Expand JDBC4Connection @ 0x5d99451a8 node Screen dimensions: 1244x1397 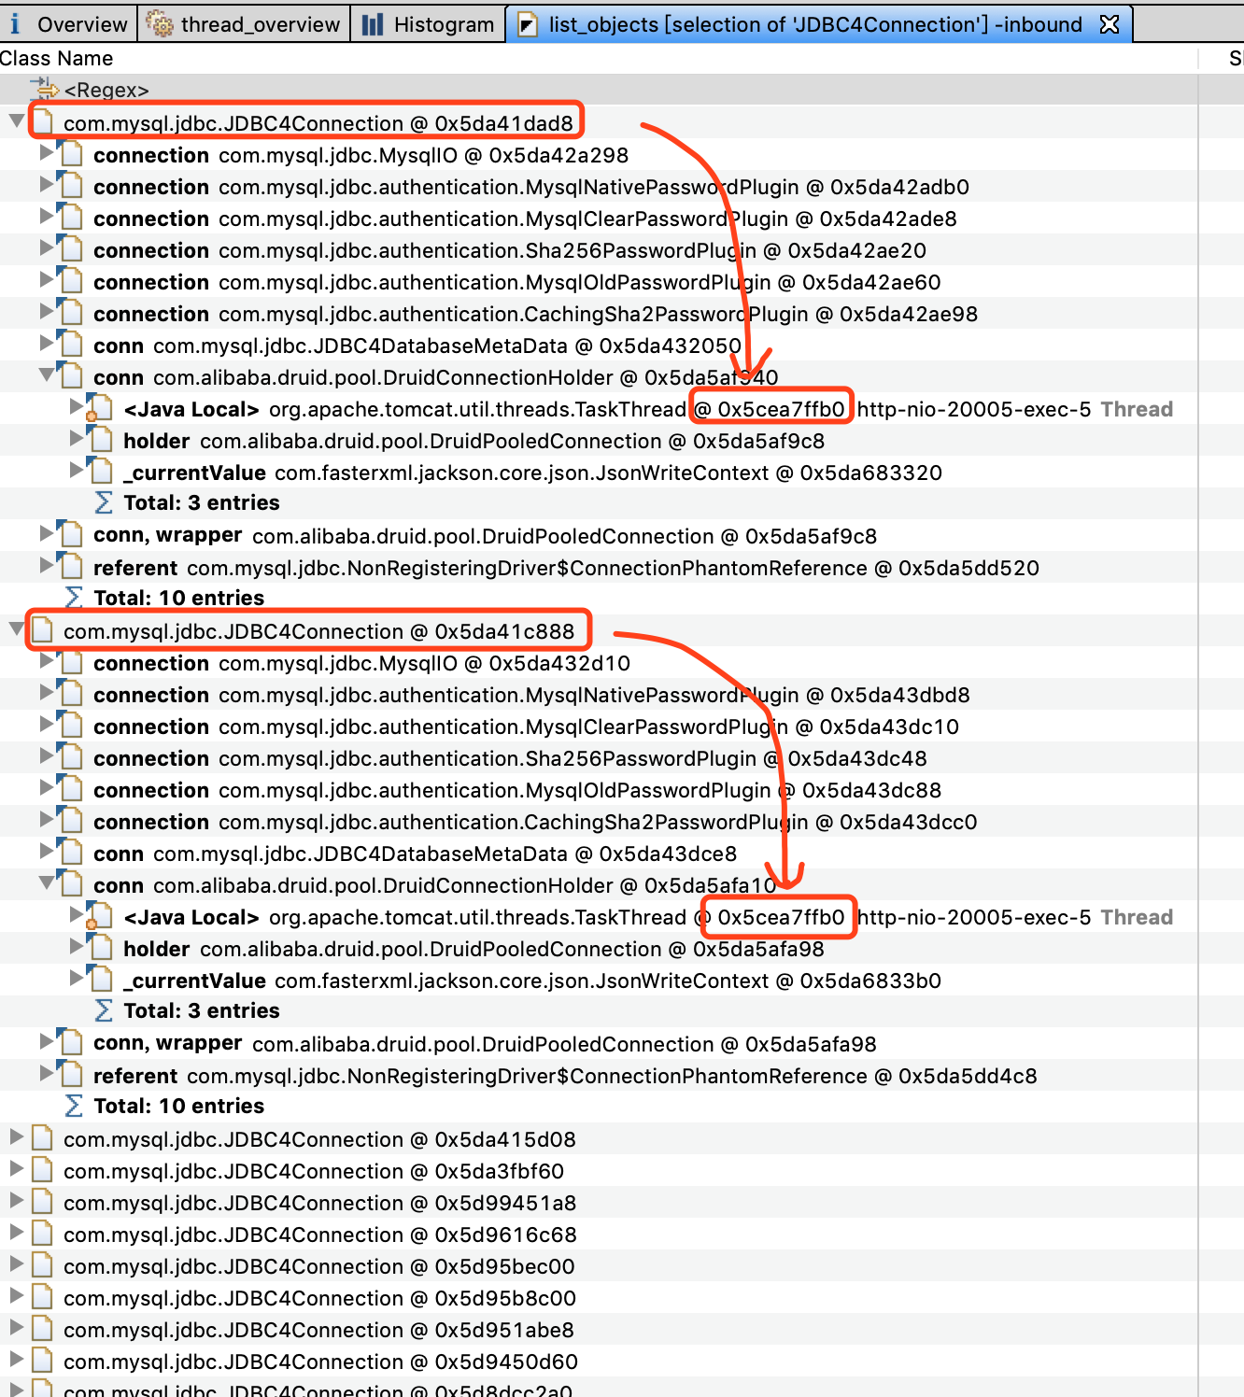(17, 1201)
